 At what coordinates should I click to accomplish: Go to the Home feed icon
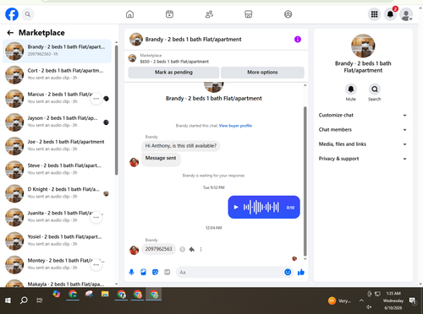(x=129, y=14)
